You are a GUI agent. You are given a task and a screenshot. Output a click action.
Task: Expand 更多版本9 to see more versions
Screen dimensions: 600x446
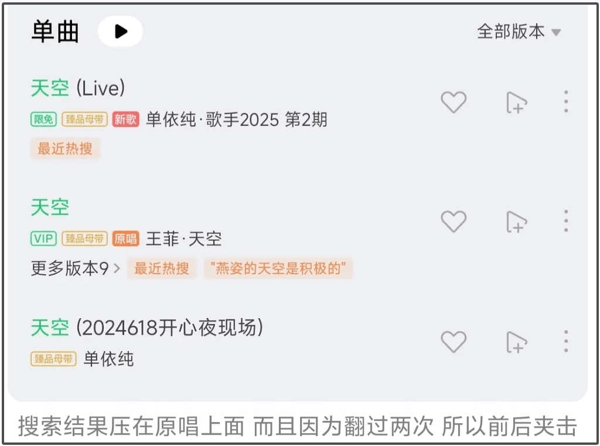tap(76, 268)
